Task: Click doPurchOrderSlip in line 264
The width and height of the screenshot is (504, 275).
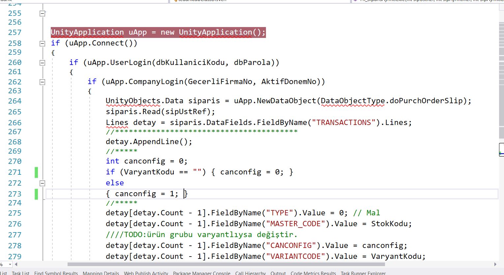Action: pyautogui.click(x=426, y=101)
